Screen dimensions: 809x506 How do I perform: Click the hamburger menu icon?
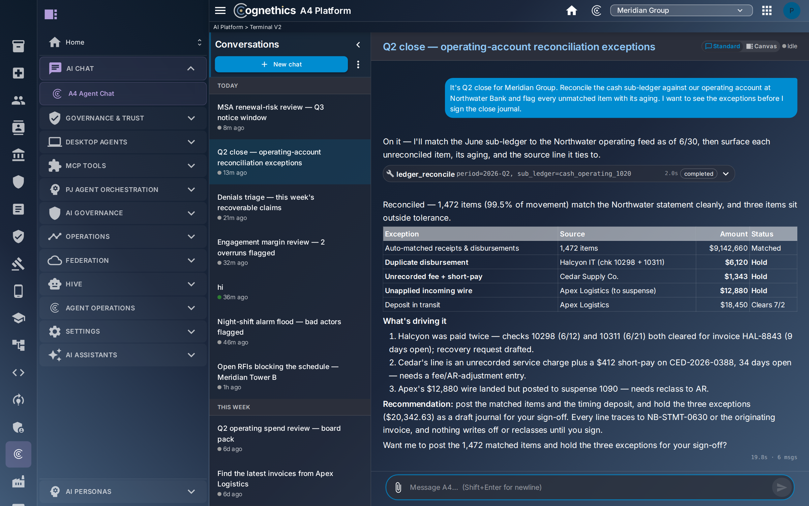tap(220, 10)
